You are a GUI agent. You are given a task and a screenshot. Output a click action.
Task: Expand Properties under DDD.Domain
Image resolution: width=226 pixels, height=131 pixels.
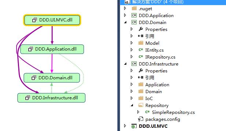(131, 29)
